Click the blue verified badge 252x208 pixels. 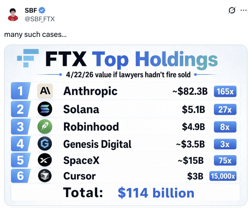click(42, 10)
